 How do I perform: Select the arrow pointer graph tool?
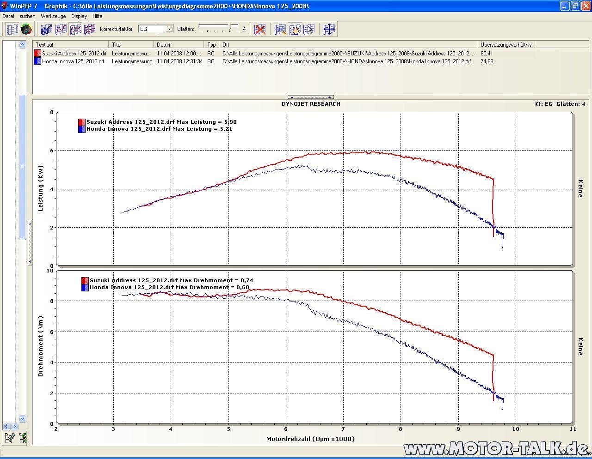click(x=308, y=29)
